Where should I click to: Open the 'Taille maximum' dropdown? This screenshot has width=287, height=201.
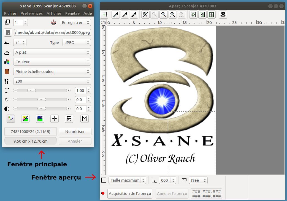[x=128, y=180]
